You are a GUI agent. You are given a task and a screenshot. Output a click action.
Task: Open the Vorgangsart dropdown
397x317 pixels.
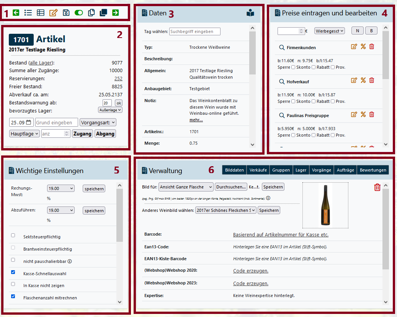pos(98,122)
